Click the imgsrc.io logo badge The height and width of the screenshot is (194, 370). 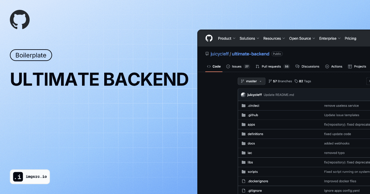click(30, 177)
